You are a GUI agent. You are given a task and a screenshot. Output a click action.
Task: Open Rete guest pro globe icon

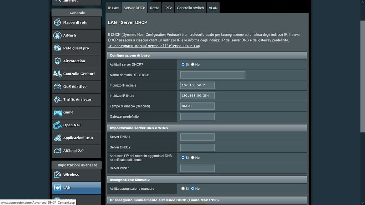tap(57, 48)
